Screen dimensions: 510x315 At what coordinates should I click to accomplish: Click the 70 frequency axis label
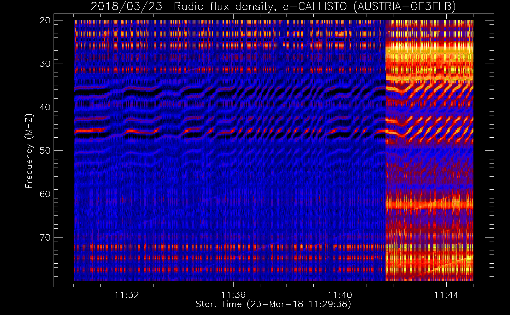click(x=45, y=237)
